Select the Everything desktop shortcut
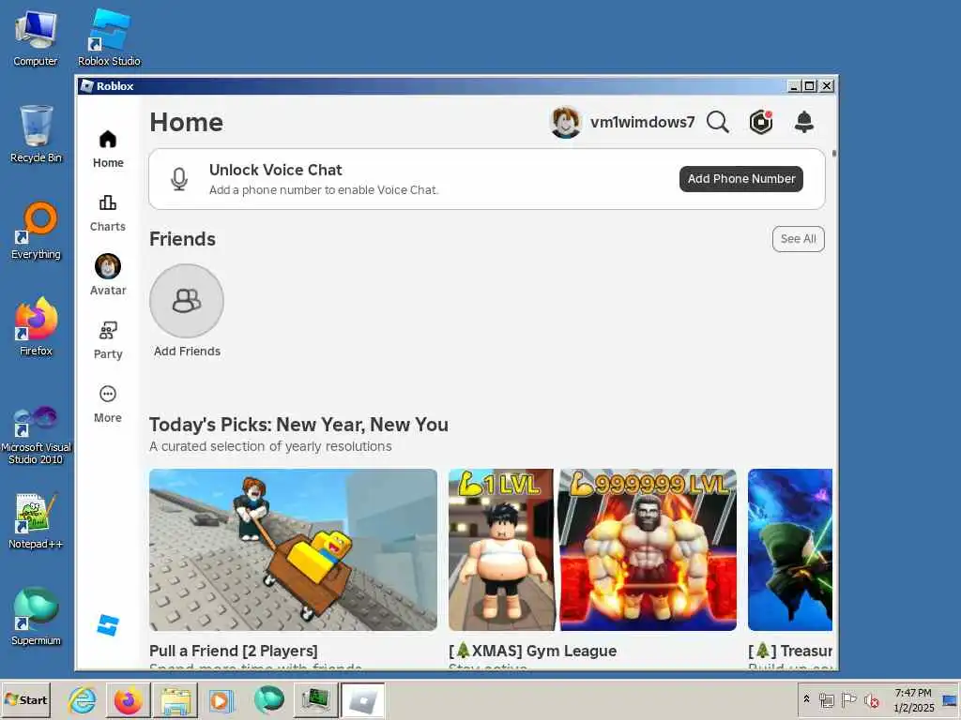The height and width of the screenshot is (720, 961). point(36,231)
